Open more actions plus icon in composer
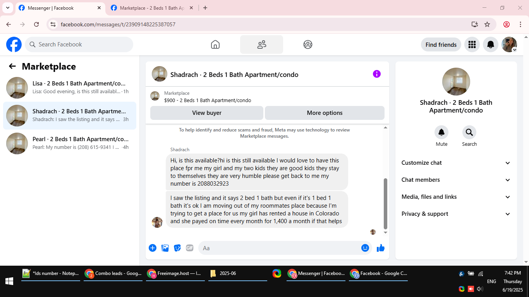The height and width of the screenshot is (297, 529). click(x=153, y=248)
